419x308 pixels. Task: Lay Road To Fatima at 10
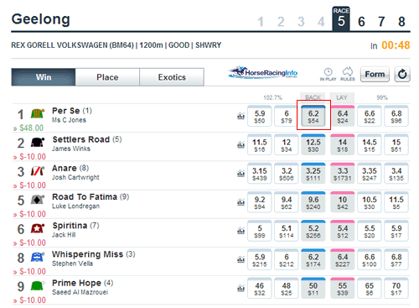[343, 202]
